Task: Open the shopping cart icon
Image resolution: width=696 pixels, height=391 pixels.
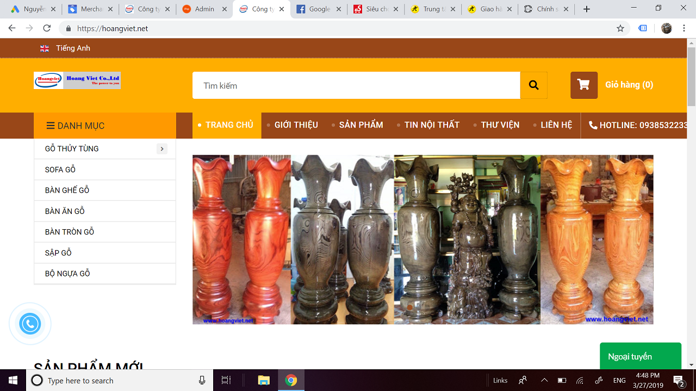Action: [583, 85]
